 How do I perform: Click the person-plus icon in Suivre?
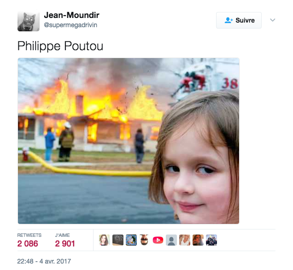(229, 20)
